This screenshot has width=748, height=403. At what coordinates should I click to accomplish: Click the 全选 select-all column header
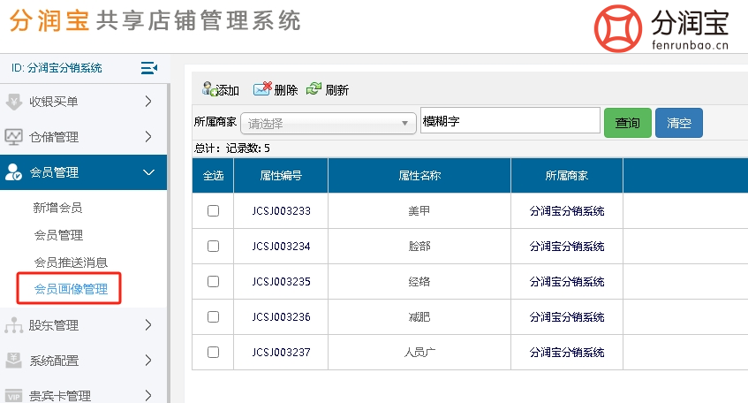(x=213, y=176)
